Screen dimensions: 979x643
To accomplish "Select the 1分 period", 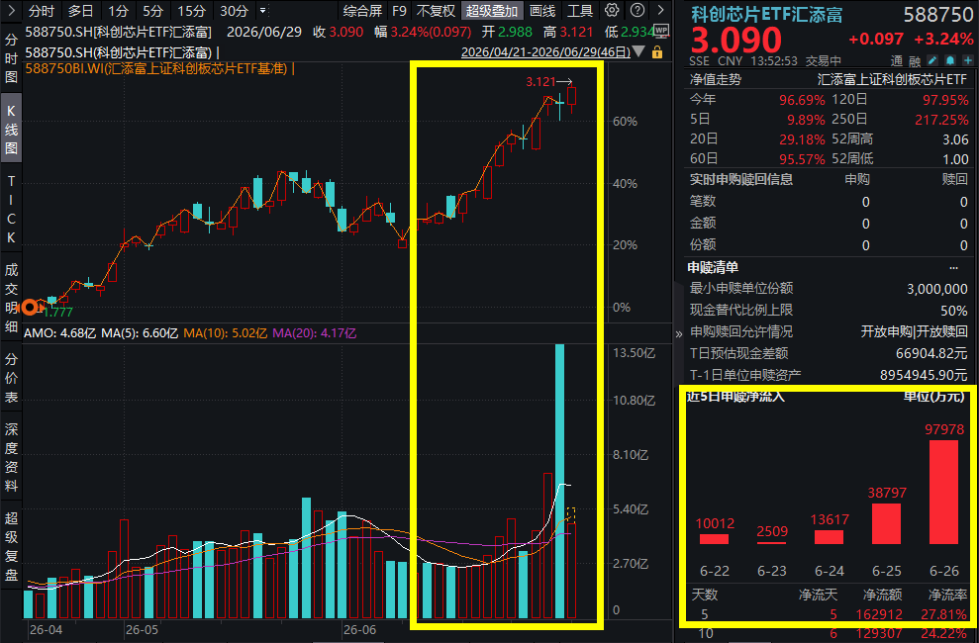I will pos(118,11).
